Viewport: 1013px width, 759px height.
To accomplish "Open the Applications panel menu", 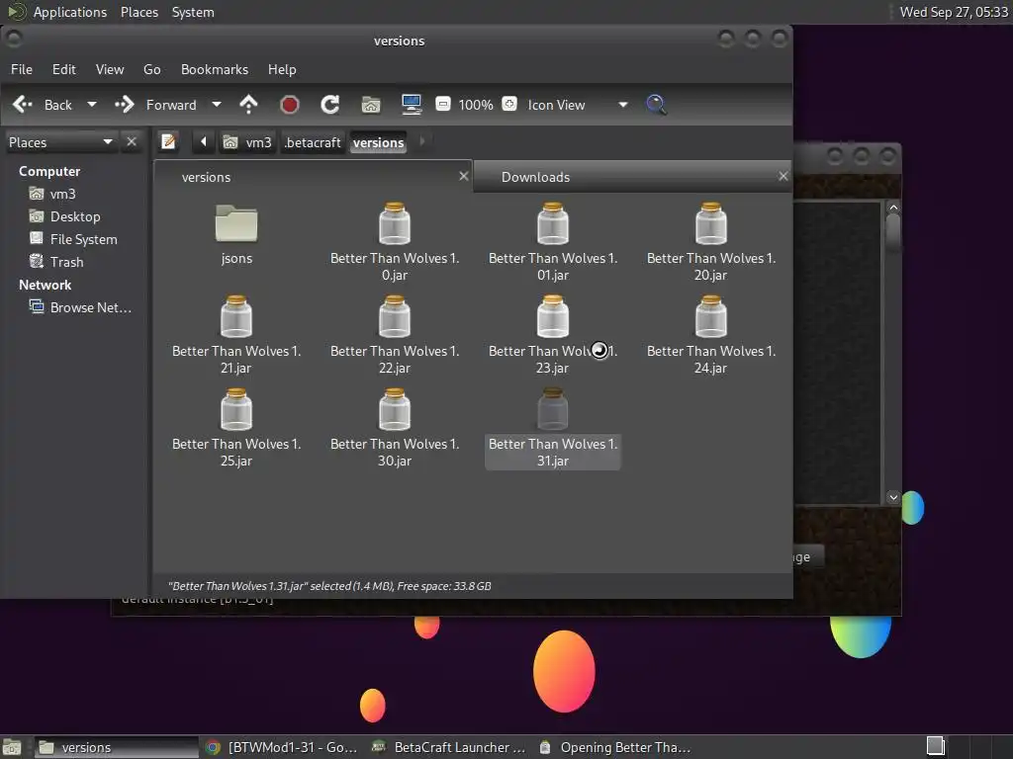I will pyautogui.click(x=70, y=12).
